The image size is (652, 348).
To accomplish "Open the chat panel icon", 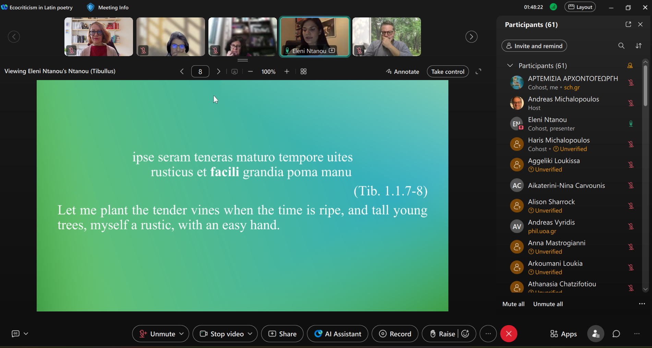I will (616, 334).
